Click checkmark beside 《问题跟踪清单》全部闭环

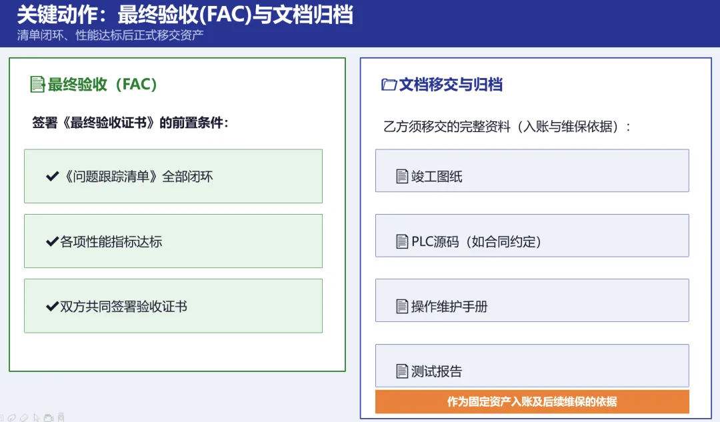[x=53, y=176]
